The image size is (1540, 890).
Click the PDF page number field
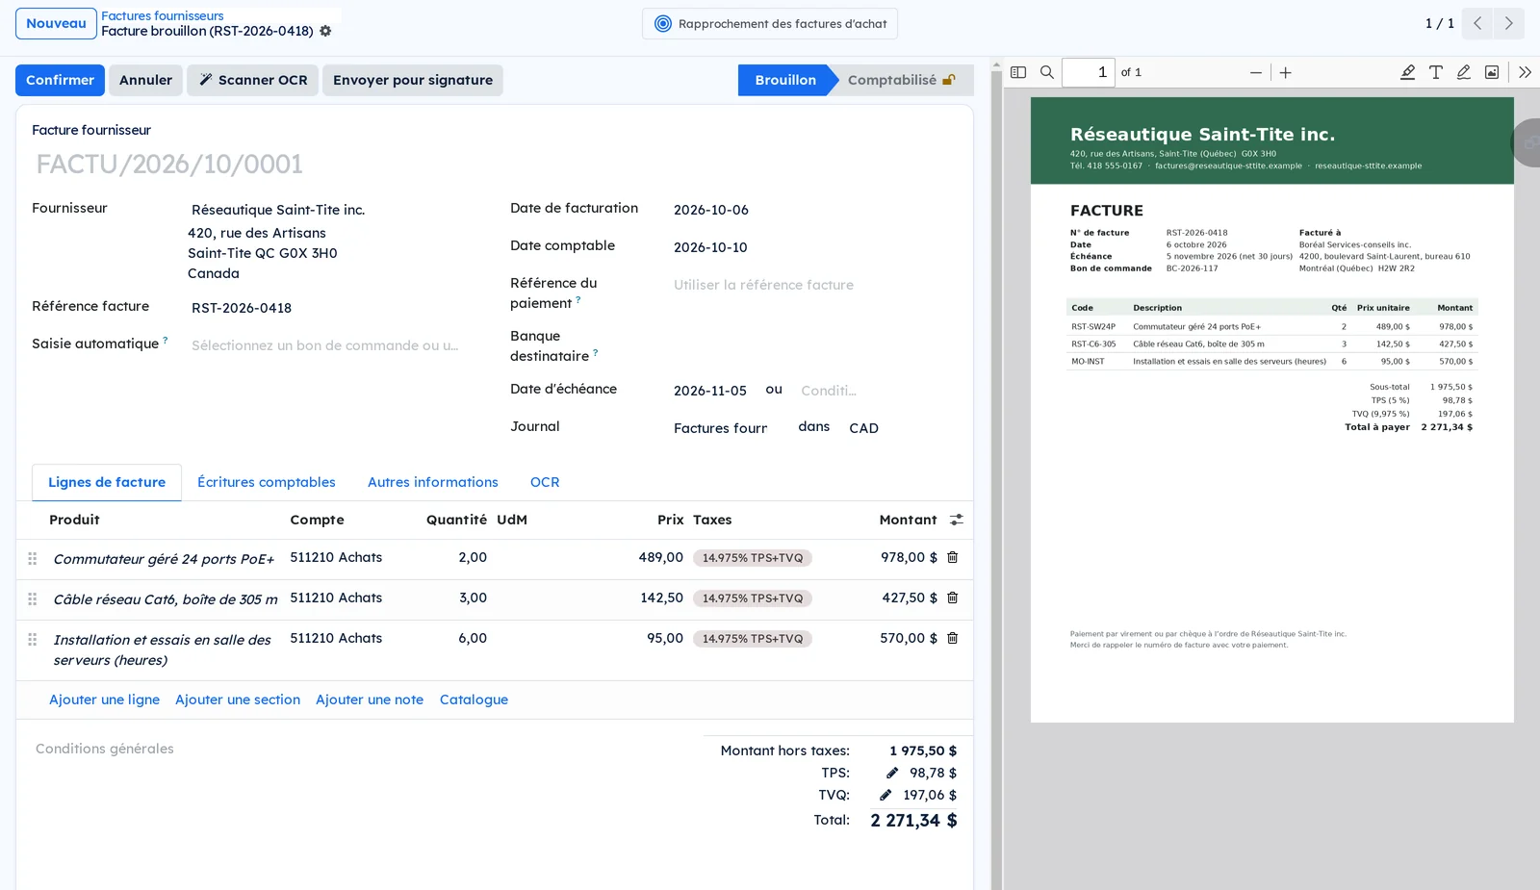(x=1089, y=72)
